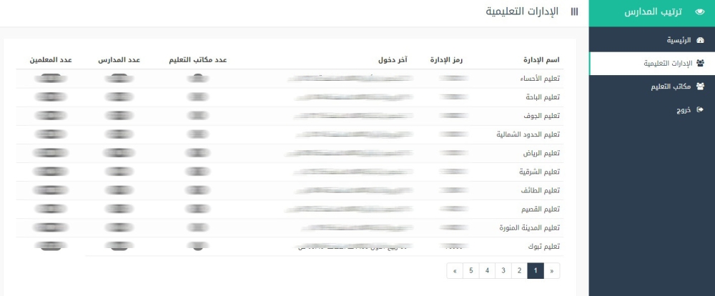This screenshot has height=296, width=715.
Task: Click the eye icon beside ترتيب المدارس
Action: point(699,13)
